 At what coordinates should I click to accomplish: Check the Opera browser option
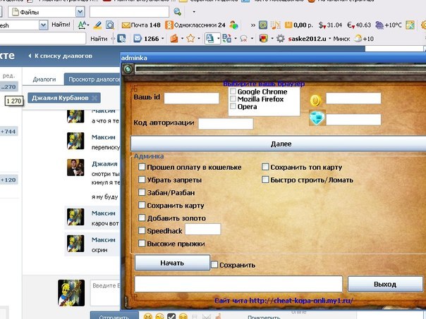click(233, 106)
